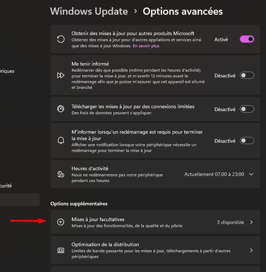Click 'Désactivé' label beside connexions limitées

[x=225, y=109]
